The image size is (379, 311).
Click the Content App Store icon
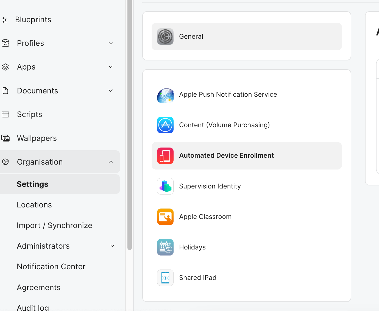point(165,125)
